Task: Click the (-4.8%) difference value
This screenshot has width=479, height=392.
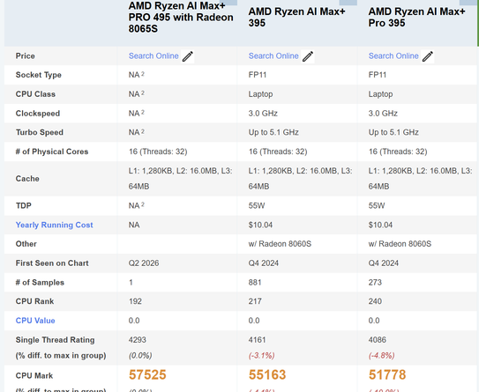Action: coord(382,356)
